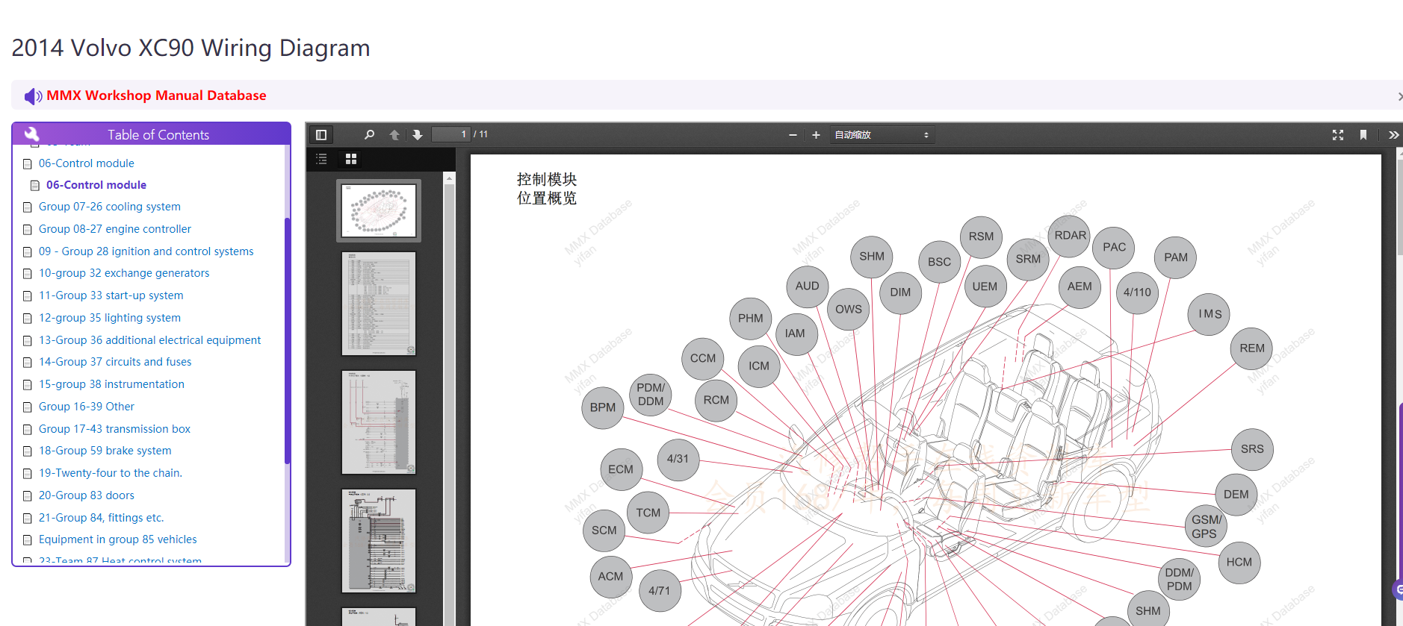Open 14-Group 37 circuits and fuses
This screenshot has width=1403, height=626.
[115, 362]
